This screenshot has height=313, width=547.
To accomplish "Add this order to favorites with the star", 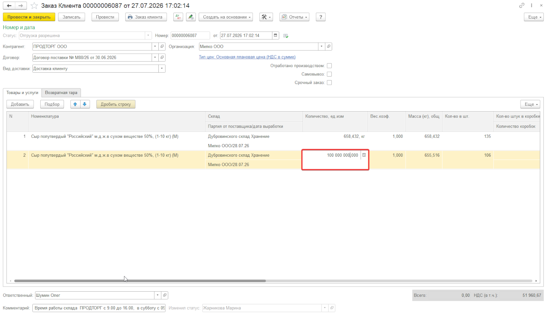I will (x=34, y=6).
